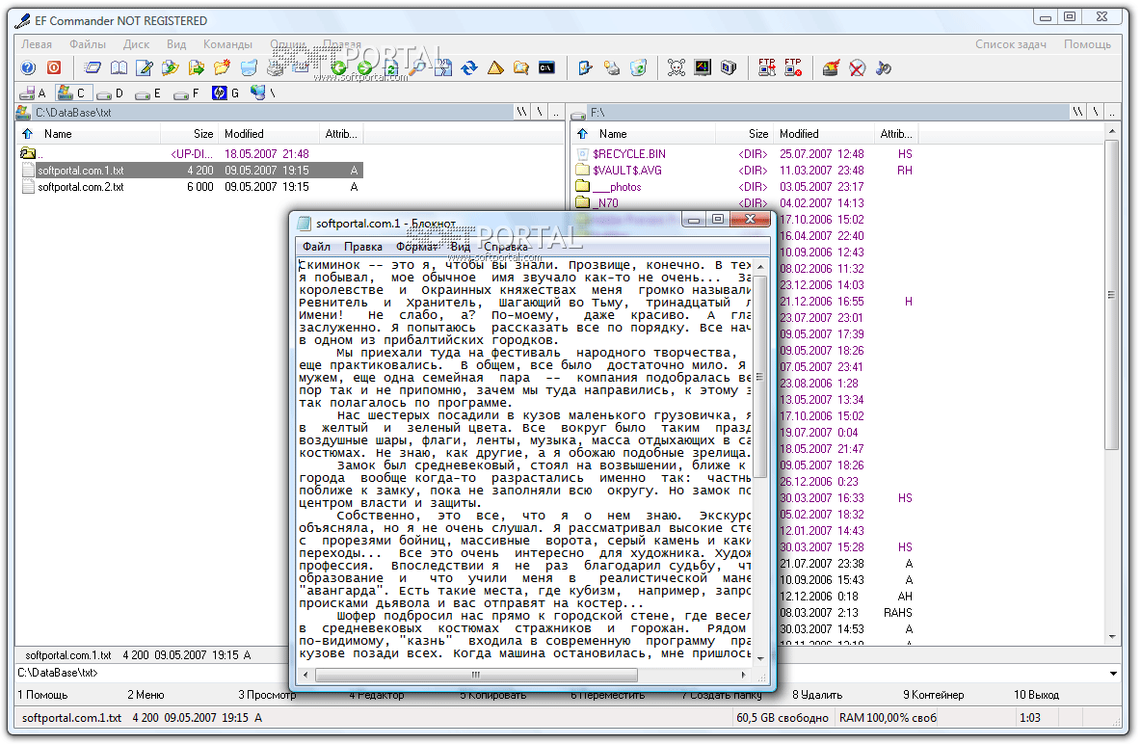Open the blue Help question-mark icon
This screenshot has height=744, width=1141.
coord(28,67)
